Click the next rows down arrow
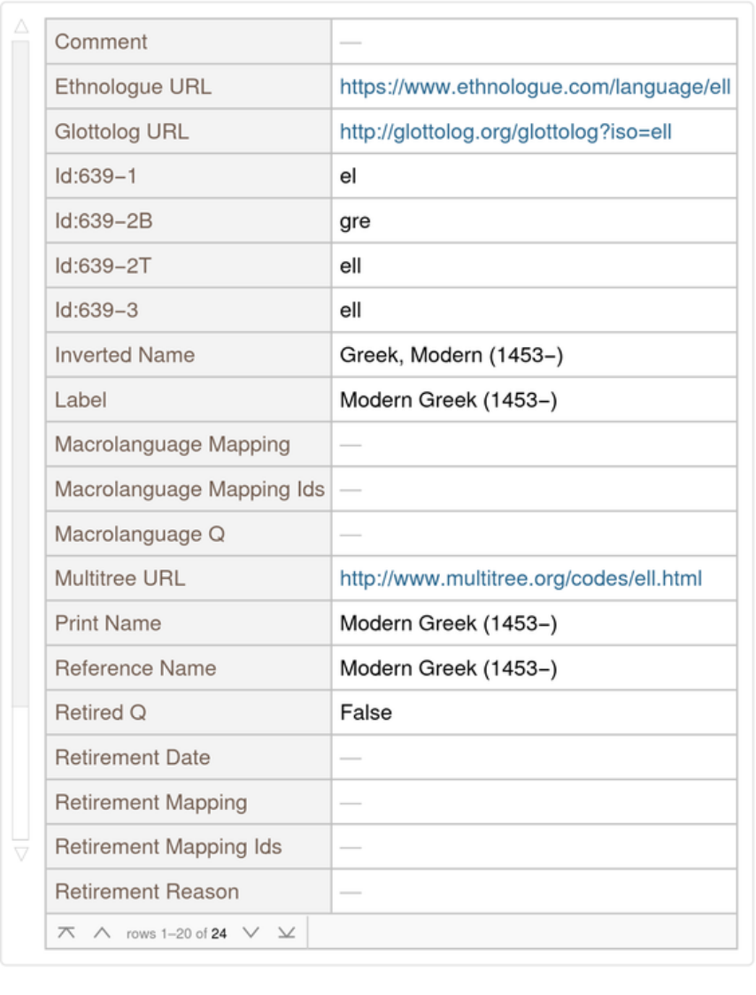This screenshot has width=756, height=995. point(251,933)
